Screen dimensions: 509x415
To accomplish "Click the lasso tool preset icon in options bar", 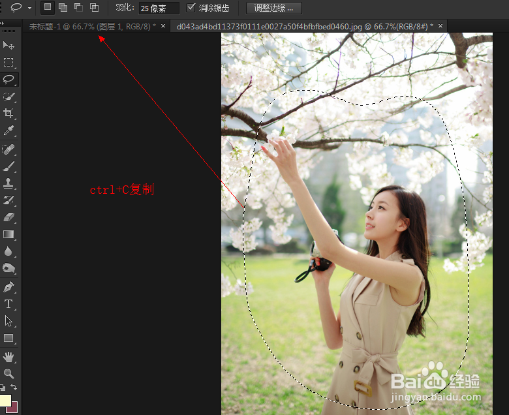I will click(x=16, y=7).
